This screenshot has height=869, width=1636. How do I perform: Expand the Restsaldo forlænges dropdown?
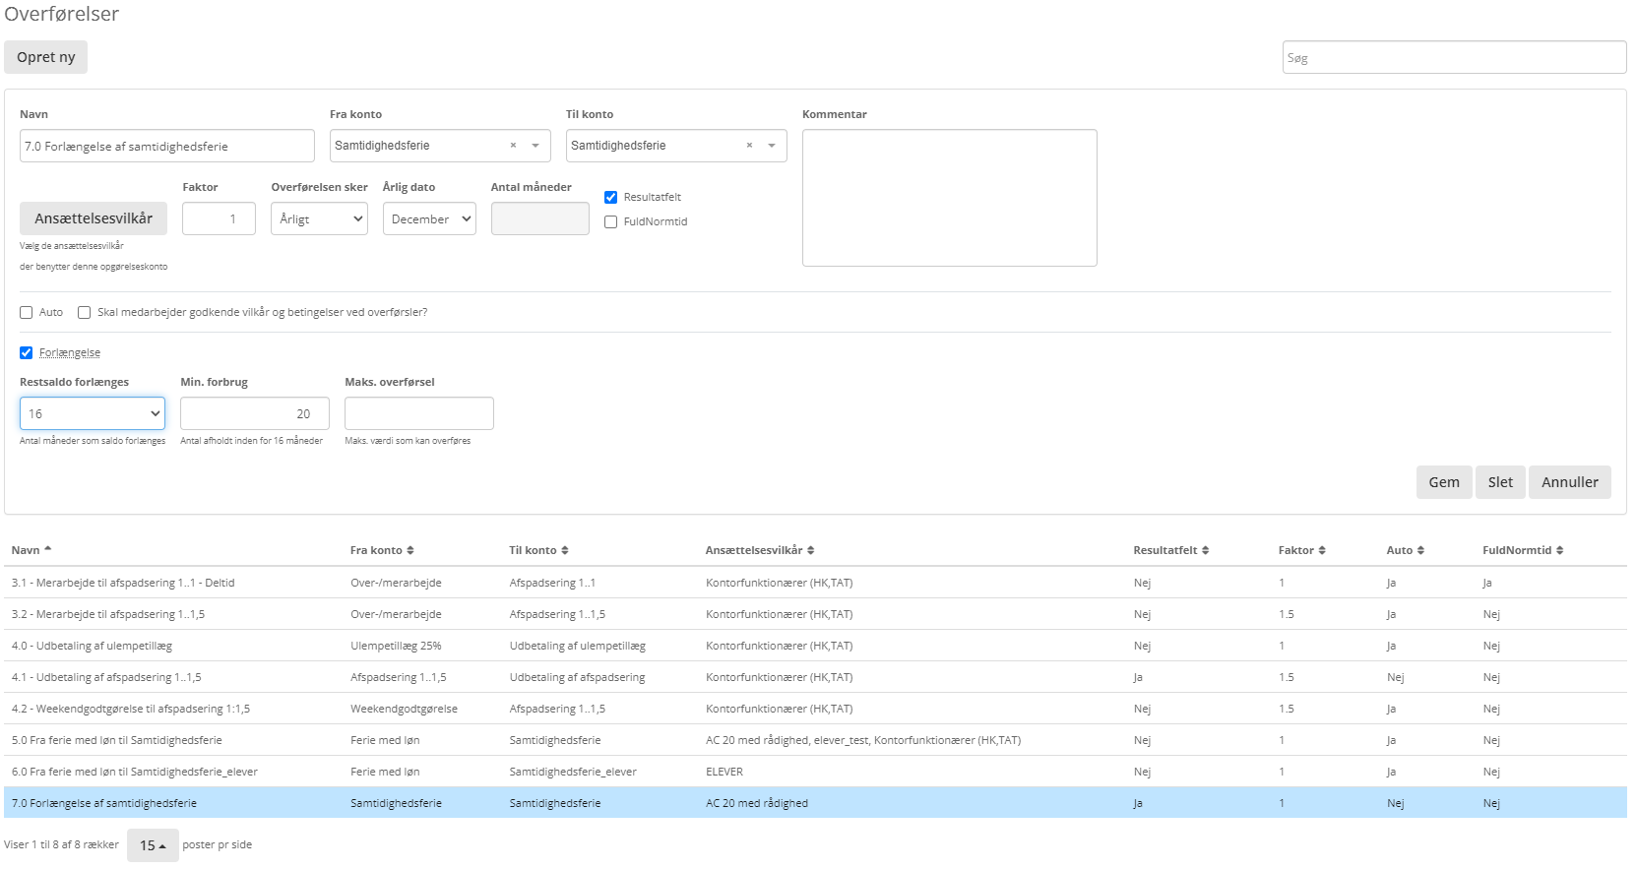pos(93,413)
